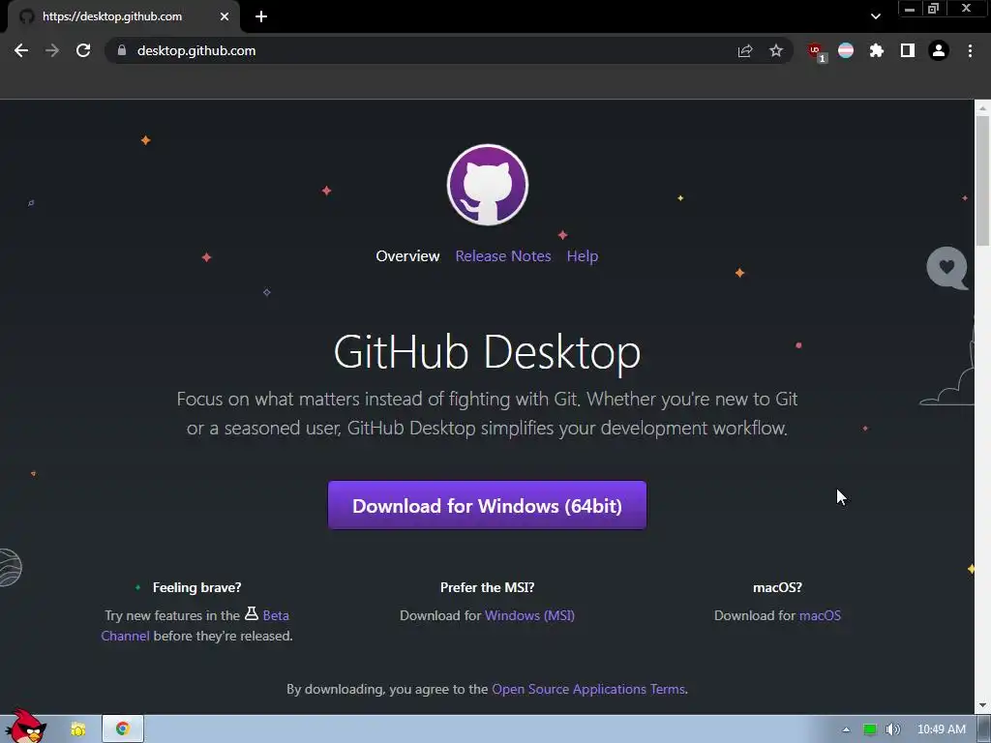The height and width of the screenshot is (743, 991).
Task: Click the pink and blue striped extension icon
Action: [846, 50]
